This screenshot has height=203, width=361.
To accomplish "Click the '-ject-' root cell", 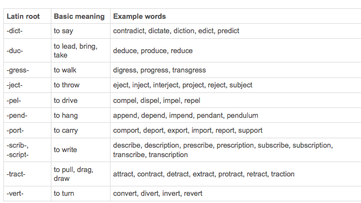I will tap(27, 85).
